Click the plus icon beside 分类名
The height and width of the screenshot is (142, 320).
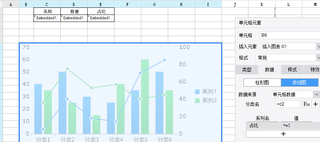(316, 104)
